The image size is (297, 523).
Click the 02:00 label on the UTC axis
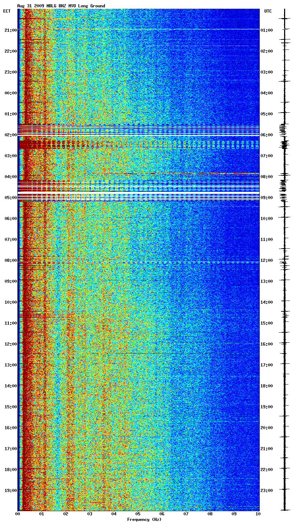(266, 51)
